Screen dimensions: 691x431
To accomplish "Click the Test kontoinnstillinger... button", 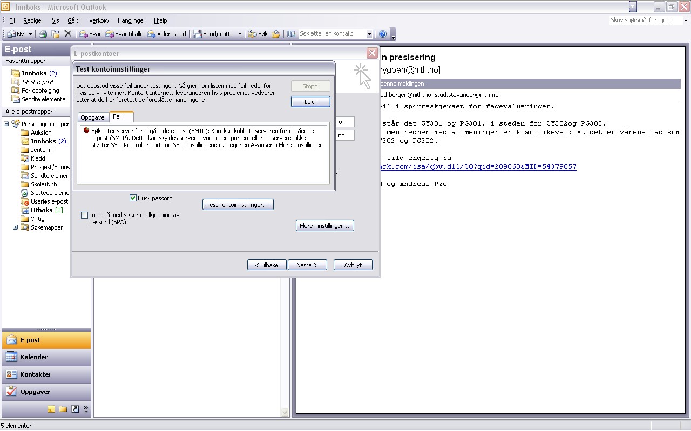I will pos(238,205).
